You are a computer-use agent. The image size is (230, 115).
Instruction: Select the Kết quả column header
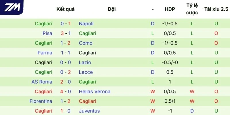66,9
